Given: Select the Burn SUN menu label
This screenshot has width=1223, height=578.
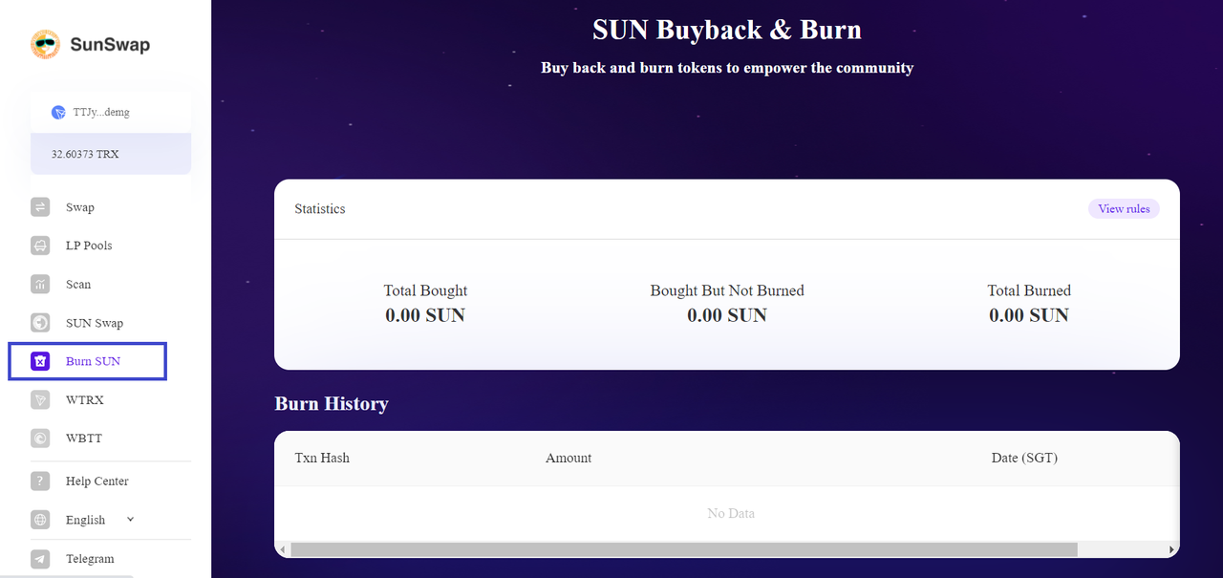Looking at the screenshot, I should point(93,361).
